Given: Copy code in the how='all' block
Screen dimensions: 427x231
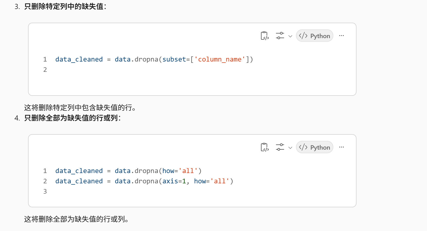Looking at the screenshot, I should [x=265, y=147].
